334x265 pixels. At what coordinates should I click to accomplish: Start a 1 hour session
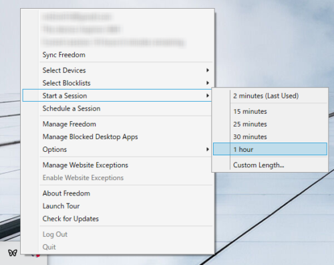pos(270,149)
